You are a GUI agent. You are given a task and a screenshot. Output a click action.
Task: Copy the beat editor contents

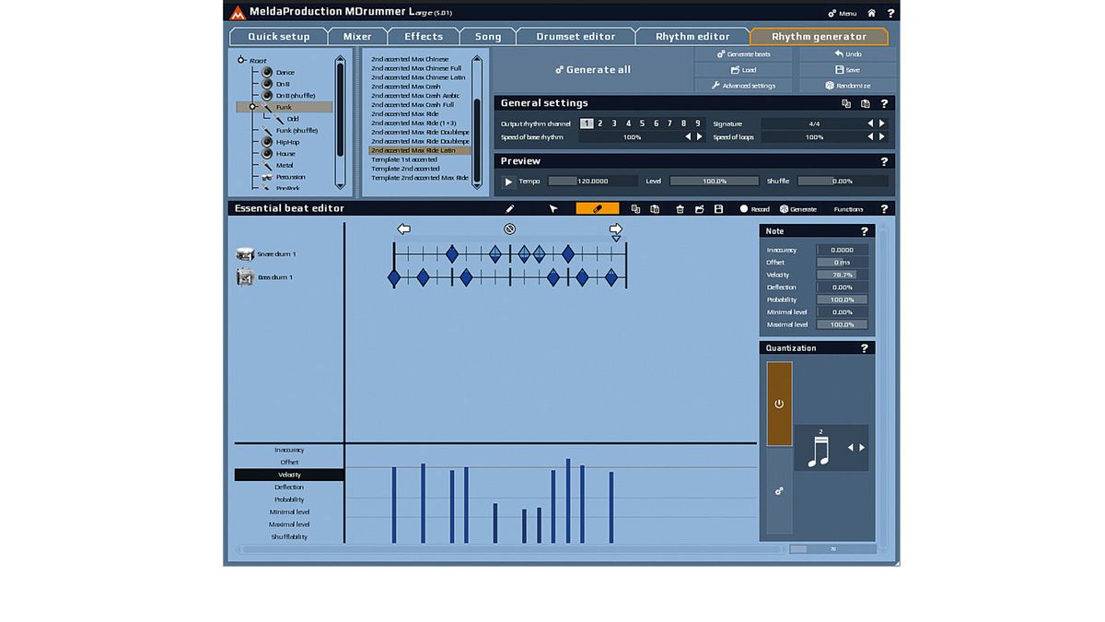point(635,209)
